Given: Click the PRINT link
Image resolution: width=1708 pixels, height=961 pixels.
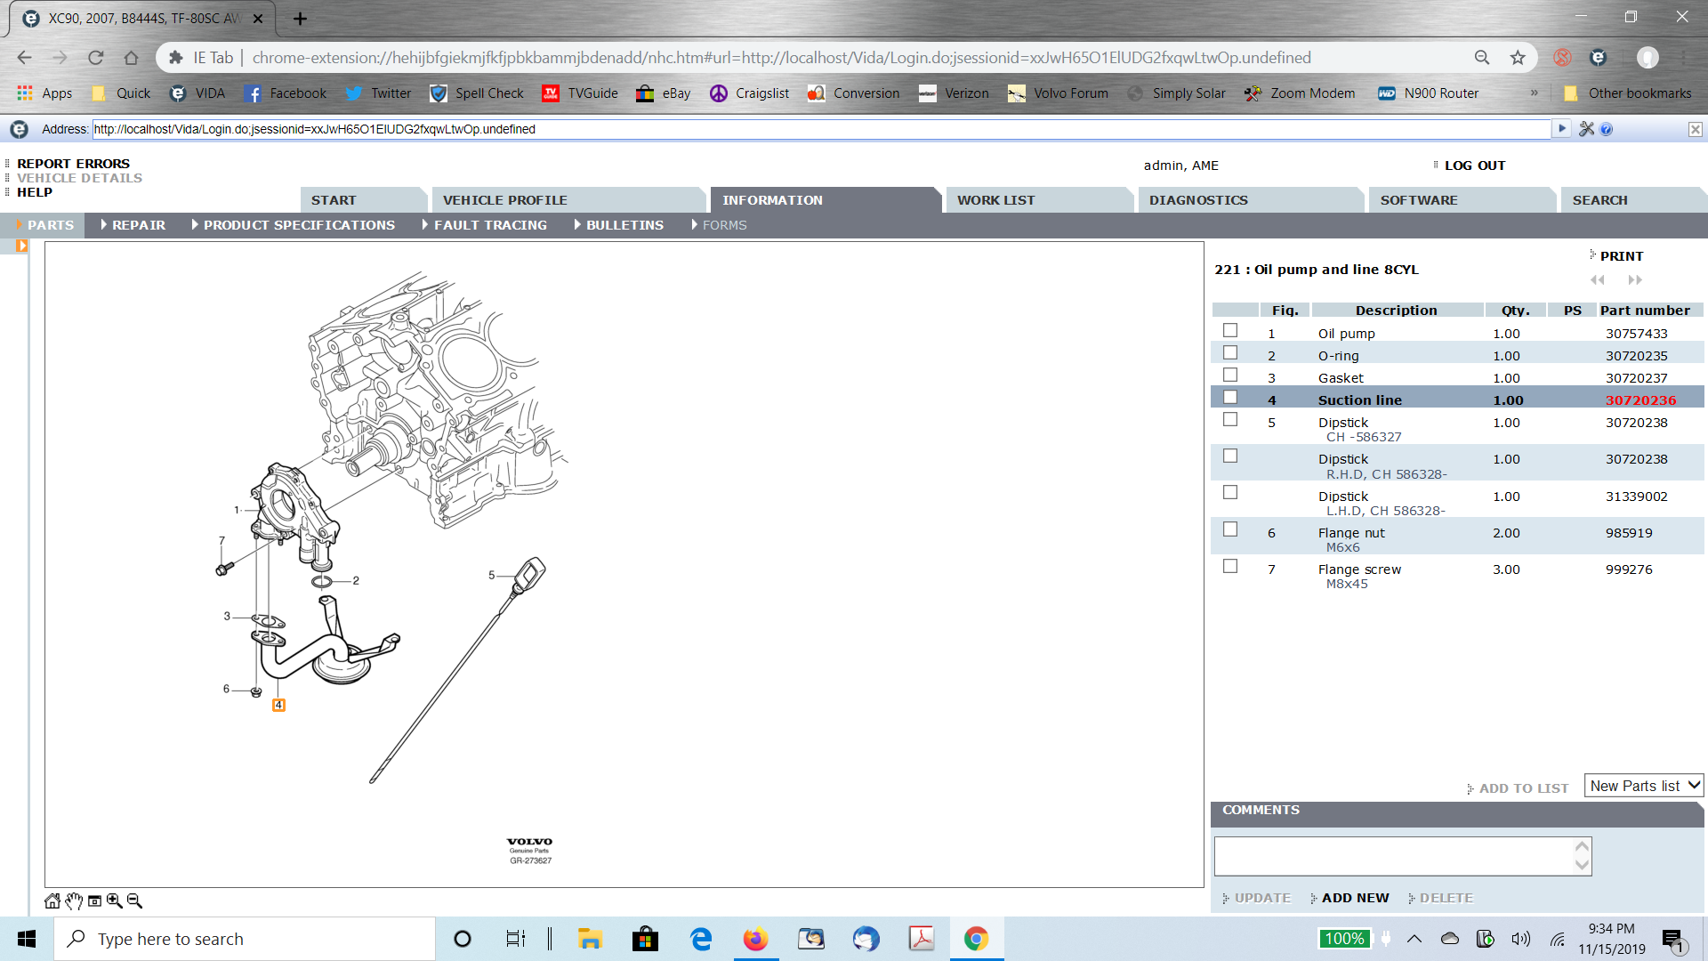Looking at the screenshot, I should tap(1621, 256).
